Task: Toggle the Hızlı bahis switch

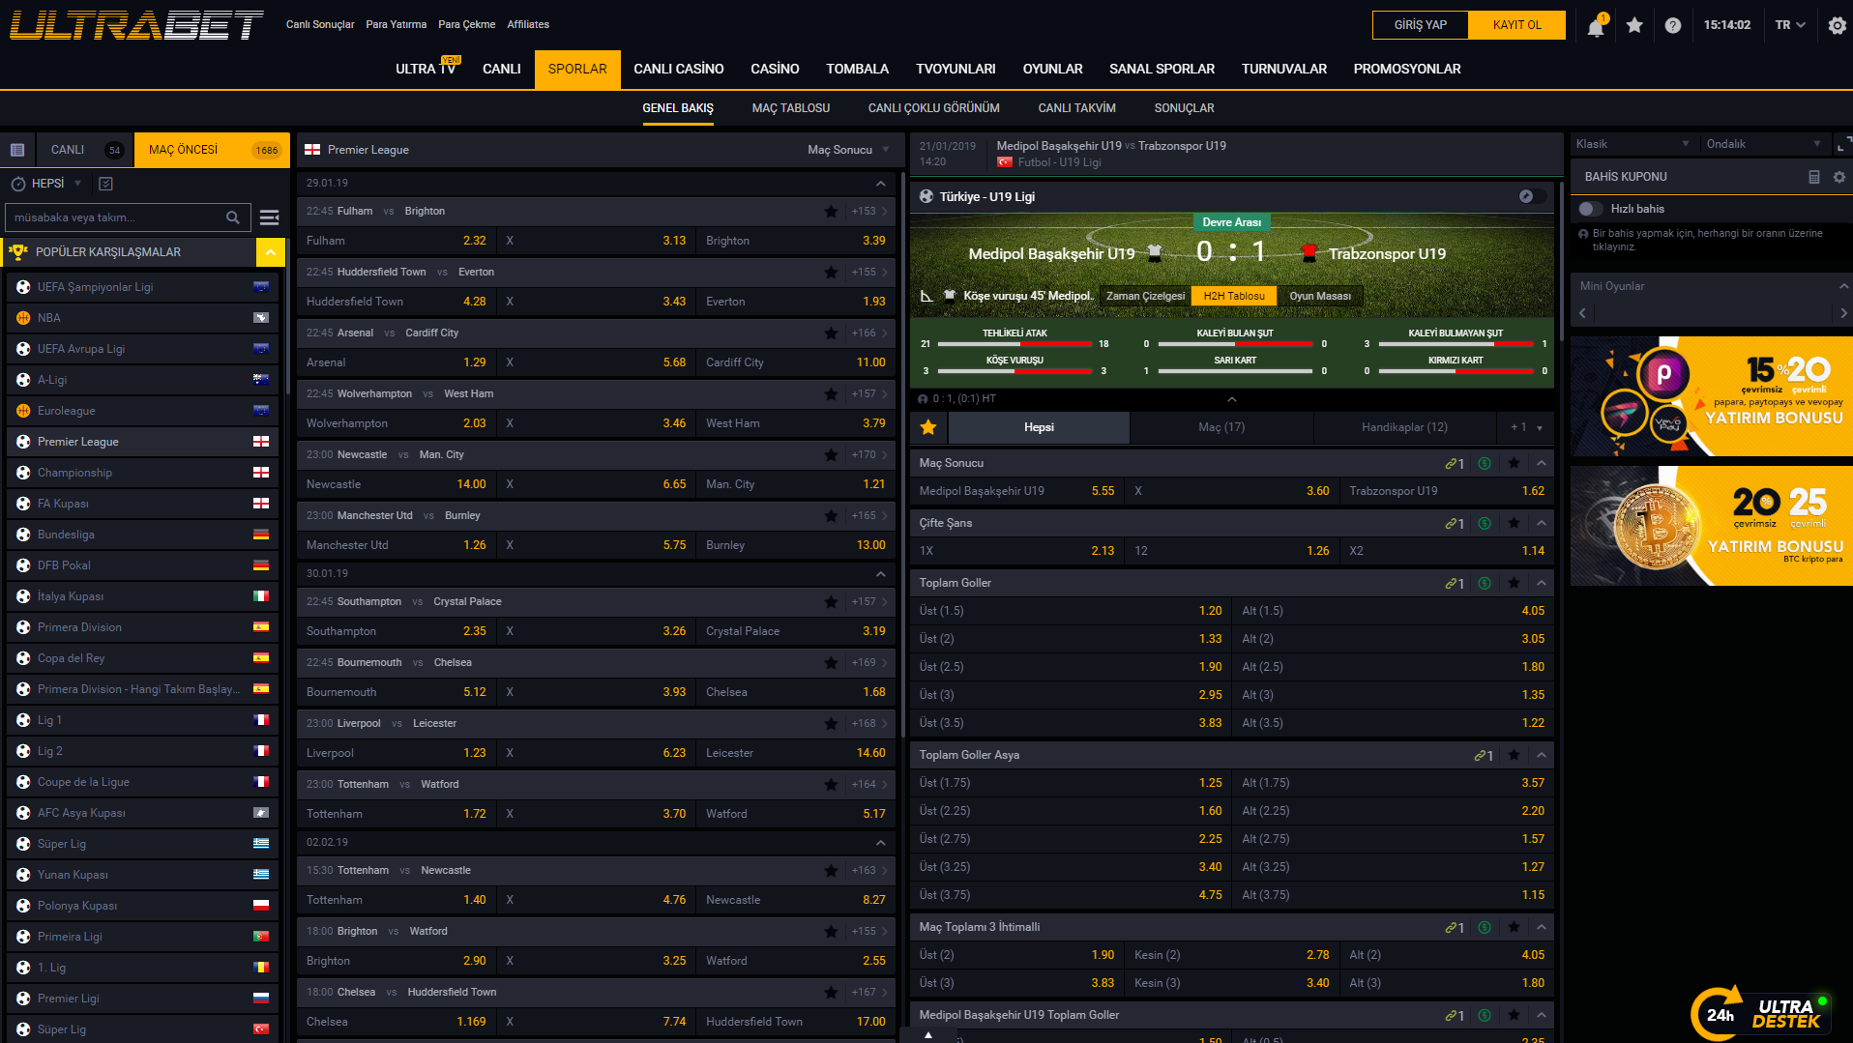Action: click(1590, 209)
